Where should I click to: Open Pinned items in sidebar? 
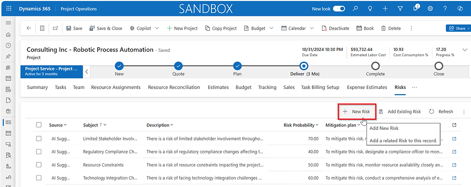point(9,57)
